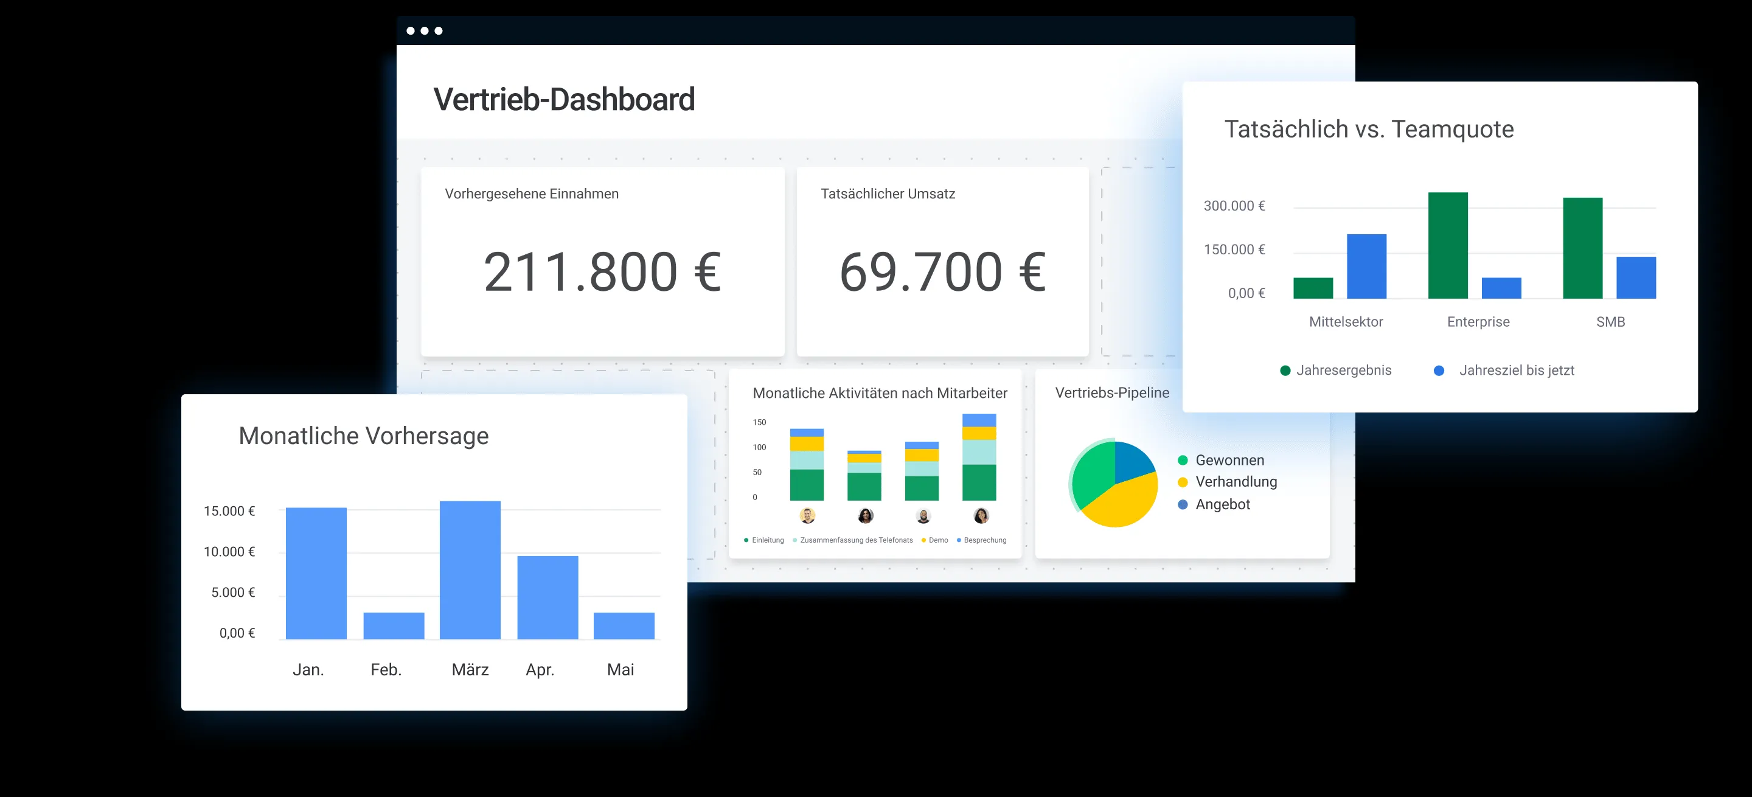Click green Gewonnen legend dot
Image resolution: width=1752 pixels, height=797 pixels.
pyautogui.click(x=1183, y=461)
